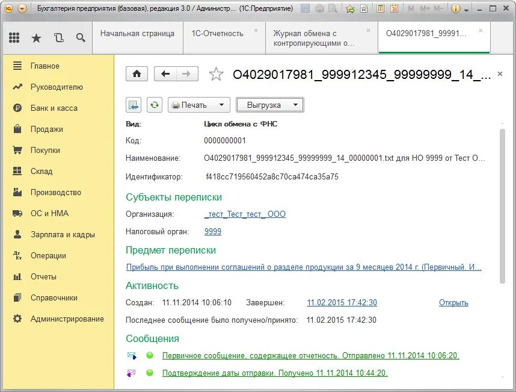The image size is (516, 392).
Task: Open the Операции section
Action: click(57, 256)
